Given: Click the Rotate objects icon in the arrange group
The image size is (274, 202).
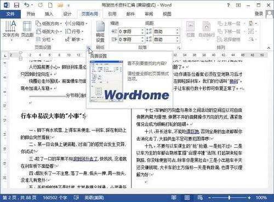Looking at the screenshot, I should pos(253,39).
